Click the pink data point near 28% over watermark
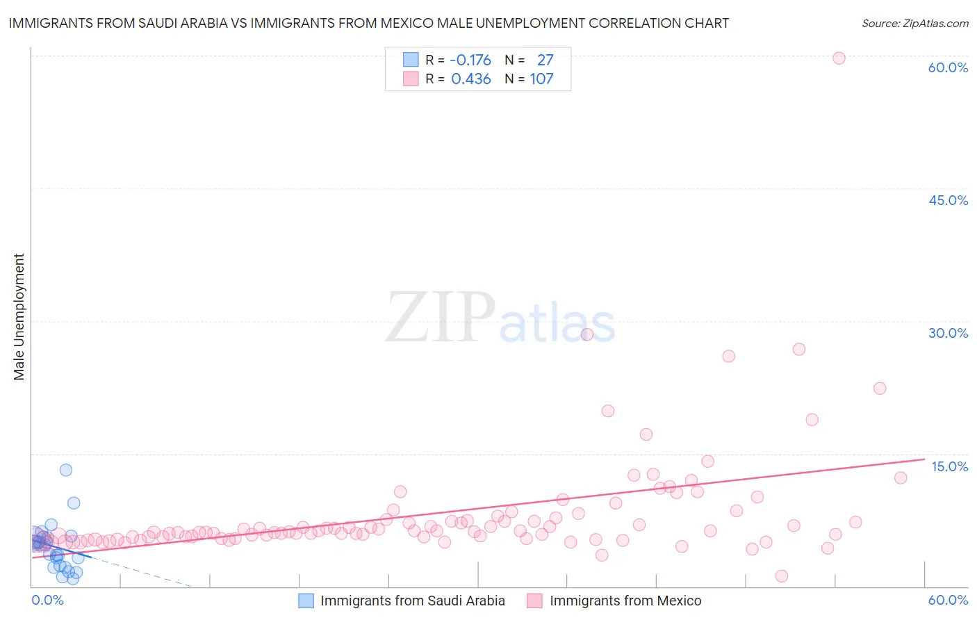 586,334
